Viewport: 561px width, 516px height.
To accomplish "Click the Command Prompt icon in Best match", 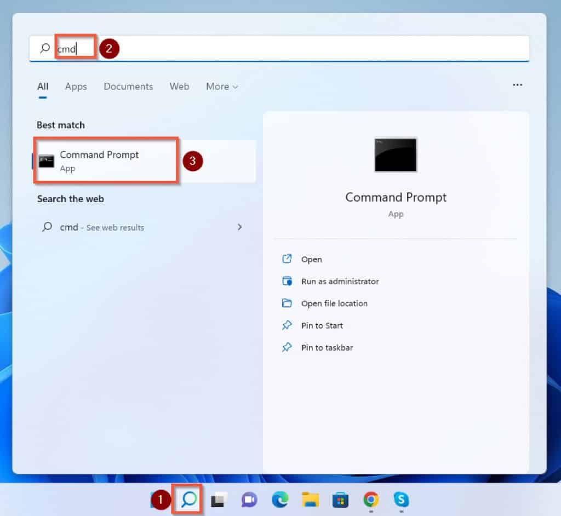I will tap(46, 162).
